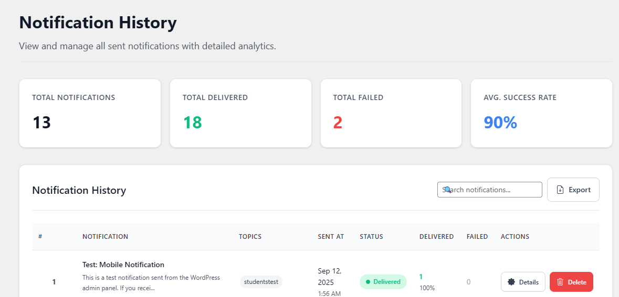Focus the Search notifications field

coord(489,190)
